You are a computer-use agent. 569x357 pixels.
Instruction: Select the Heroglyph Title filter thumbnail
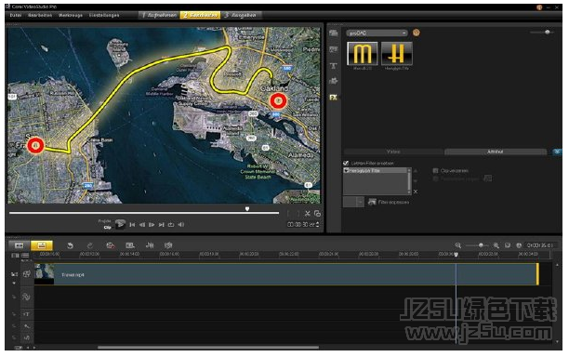tap(397, 53)
